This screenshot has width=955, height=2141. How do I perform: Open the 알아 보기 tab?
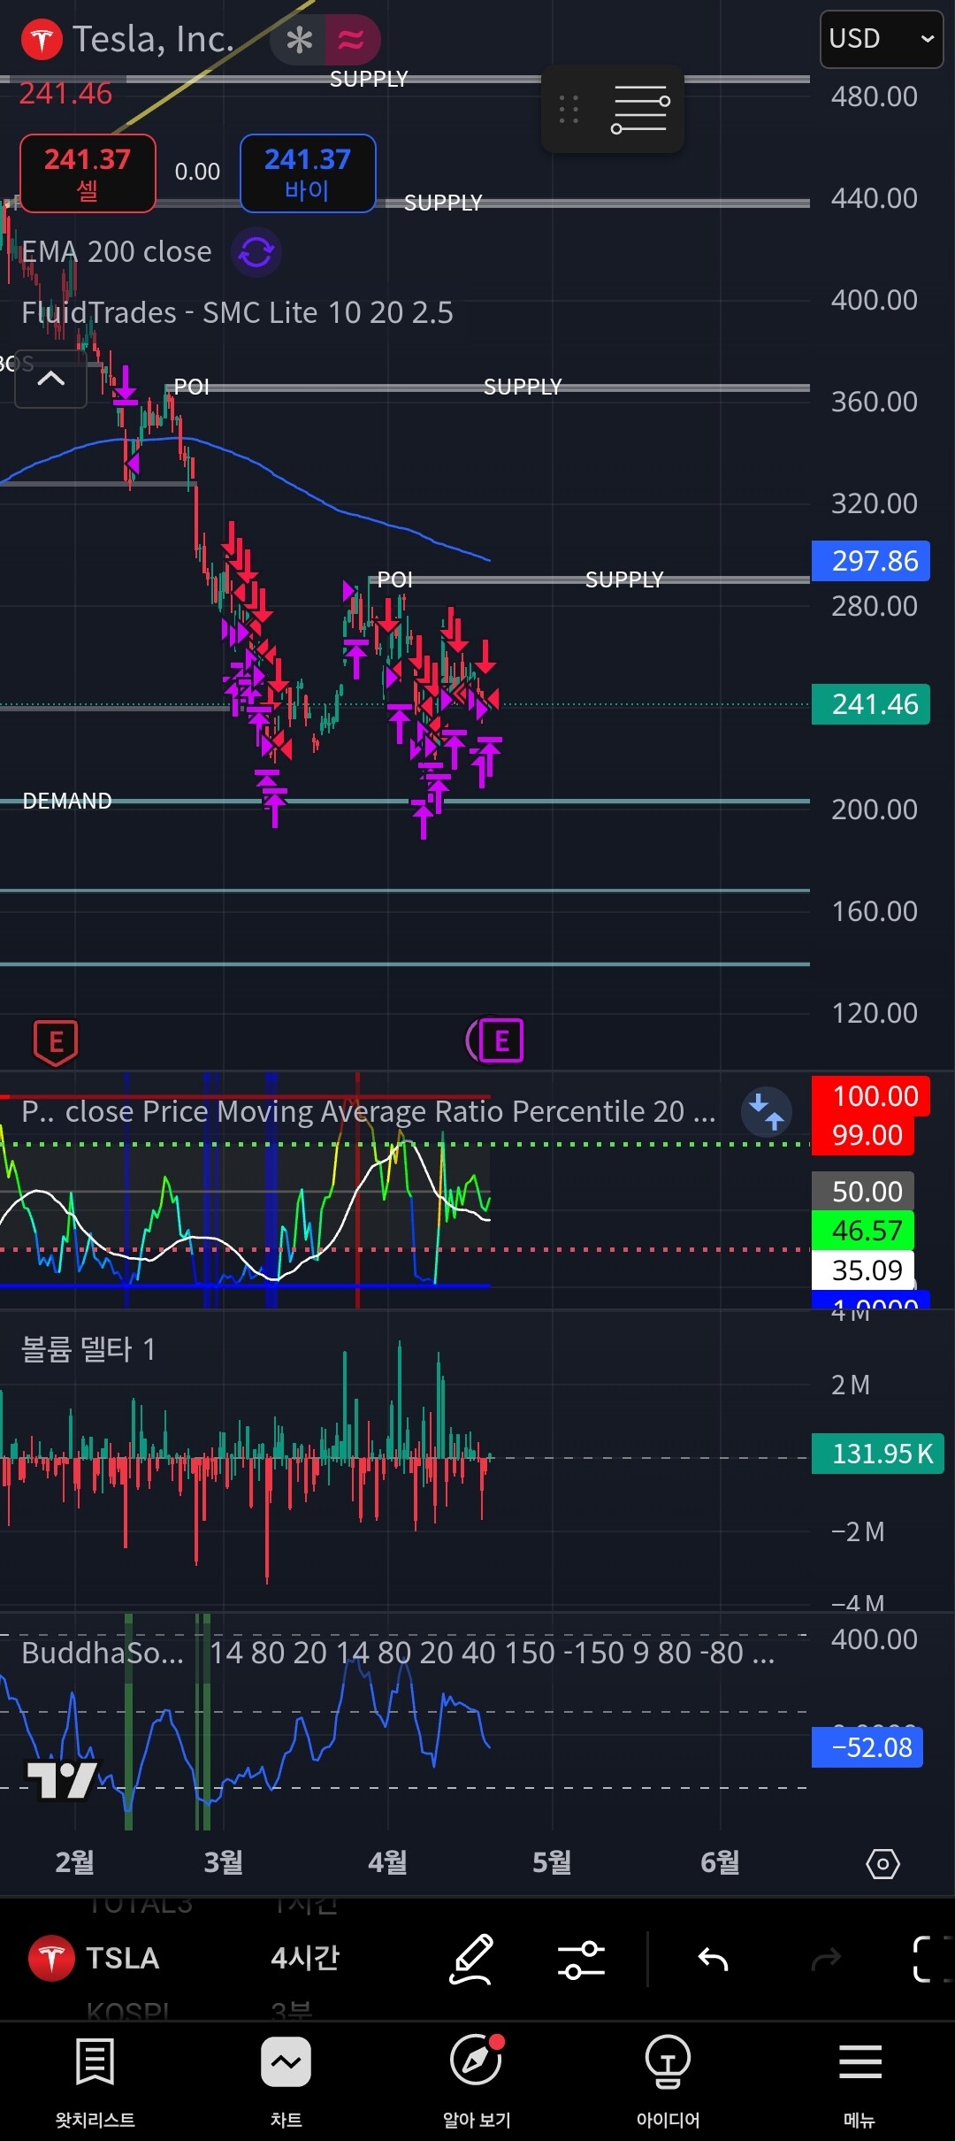(477, 2081)
